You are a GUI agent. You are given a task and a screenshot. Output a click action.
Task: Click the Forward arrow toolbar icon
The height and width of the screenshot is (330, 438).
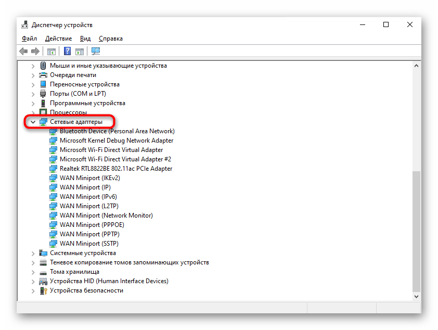[35, 51]
